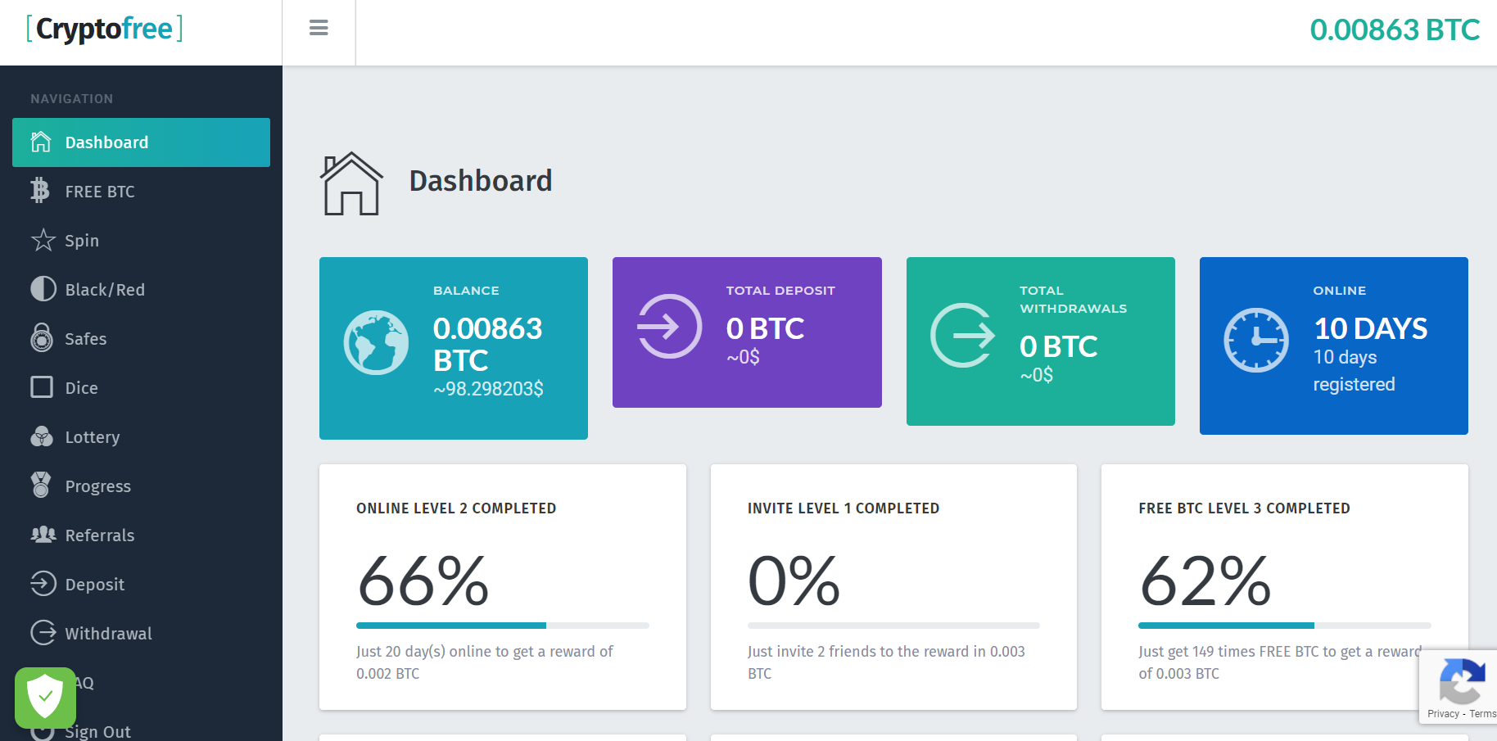This screenshot has height=741, width=1497.
Task: Click the BTC balance in the header
Action: point(1394,30)
